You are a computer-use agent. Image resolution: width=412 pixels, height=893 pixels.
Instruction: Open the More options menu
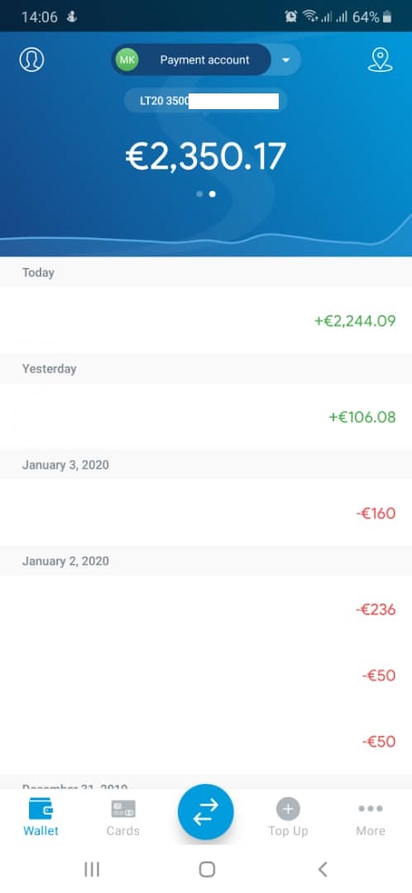371,819
